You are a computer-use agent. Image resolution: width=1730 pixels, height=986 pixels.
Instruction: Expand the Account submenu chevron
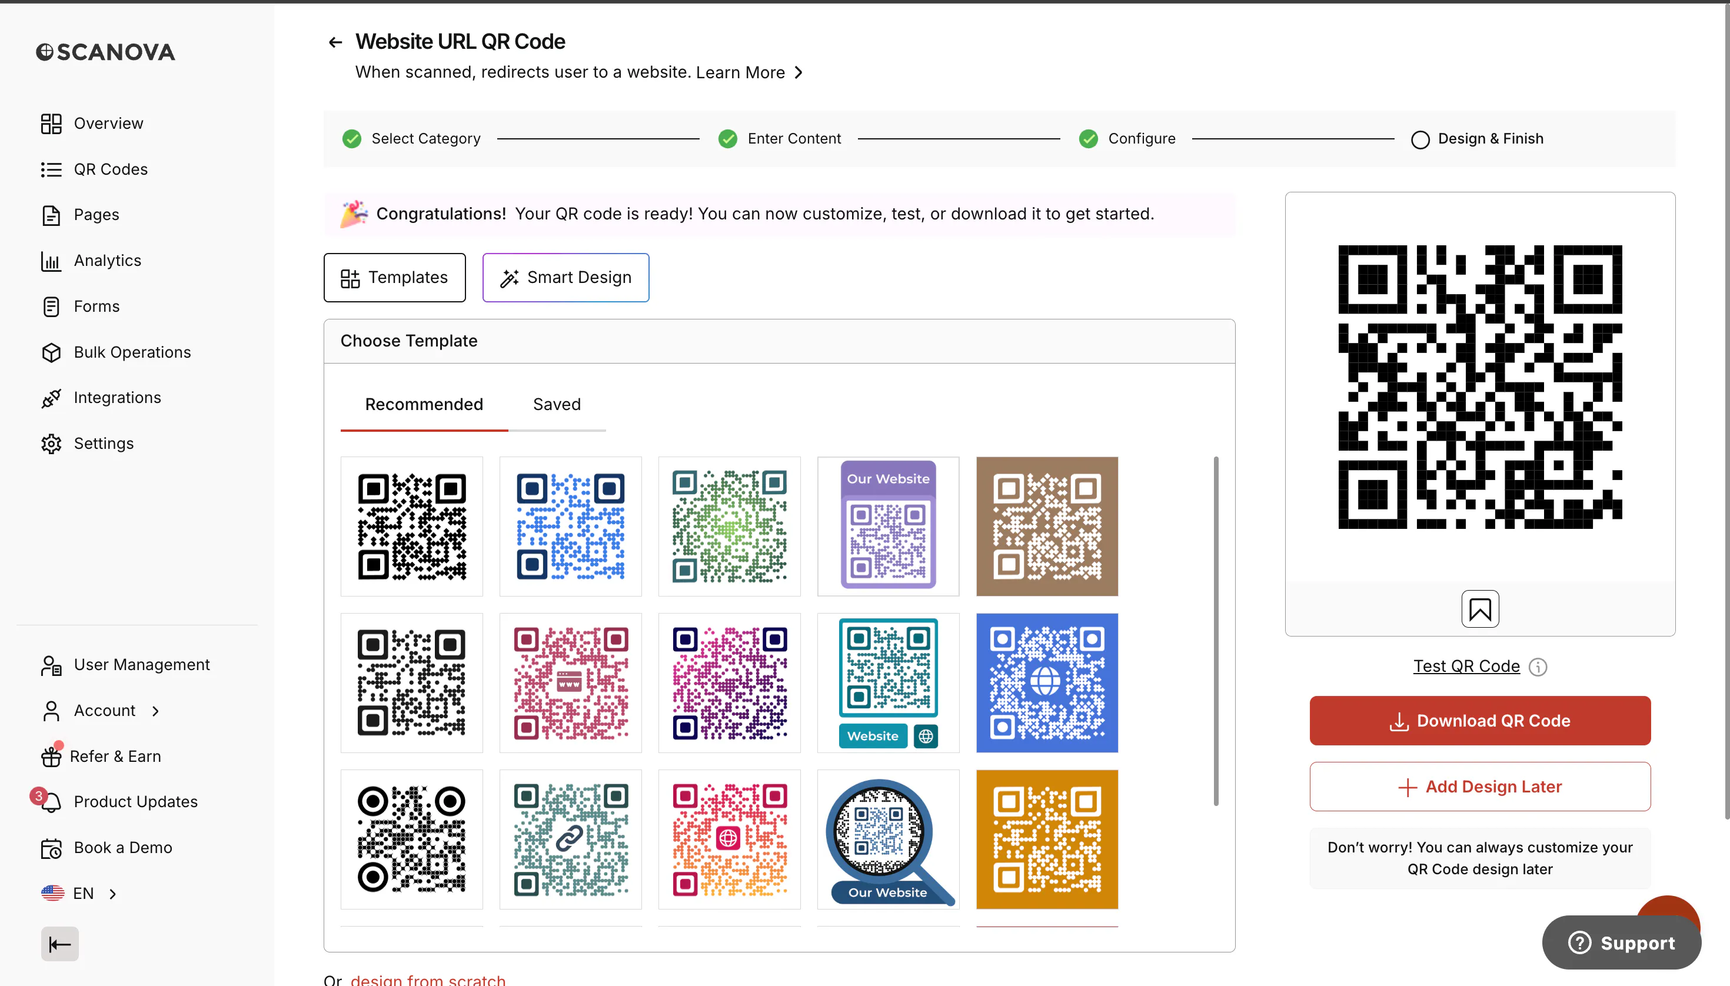tap(155, 711)
